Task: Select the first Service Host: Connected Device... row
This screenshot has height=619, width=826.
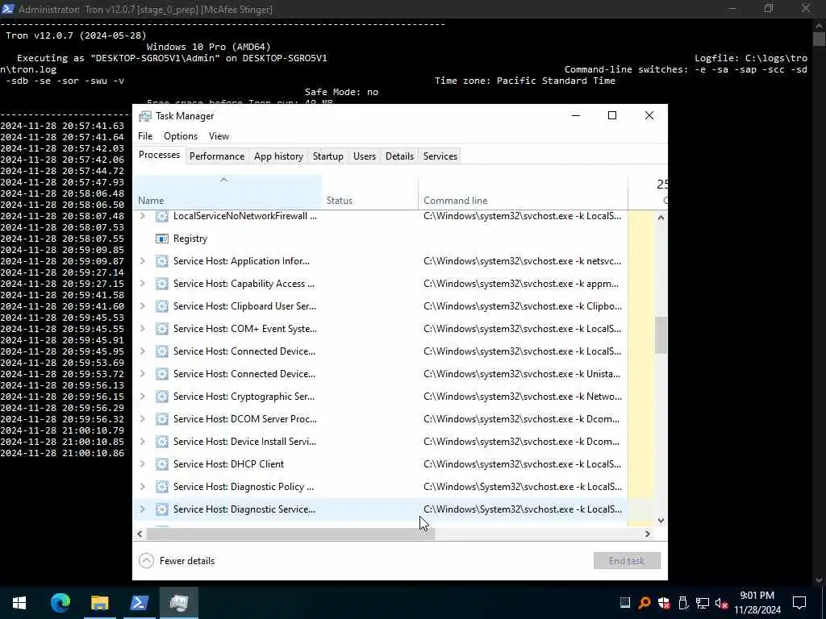Action: pos(380,351)
